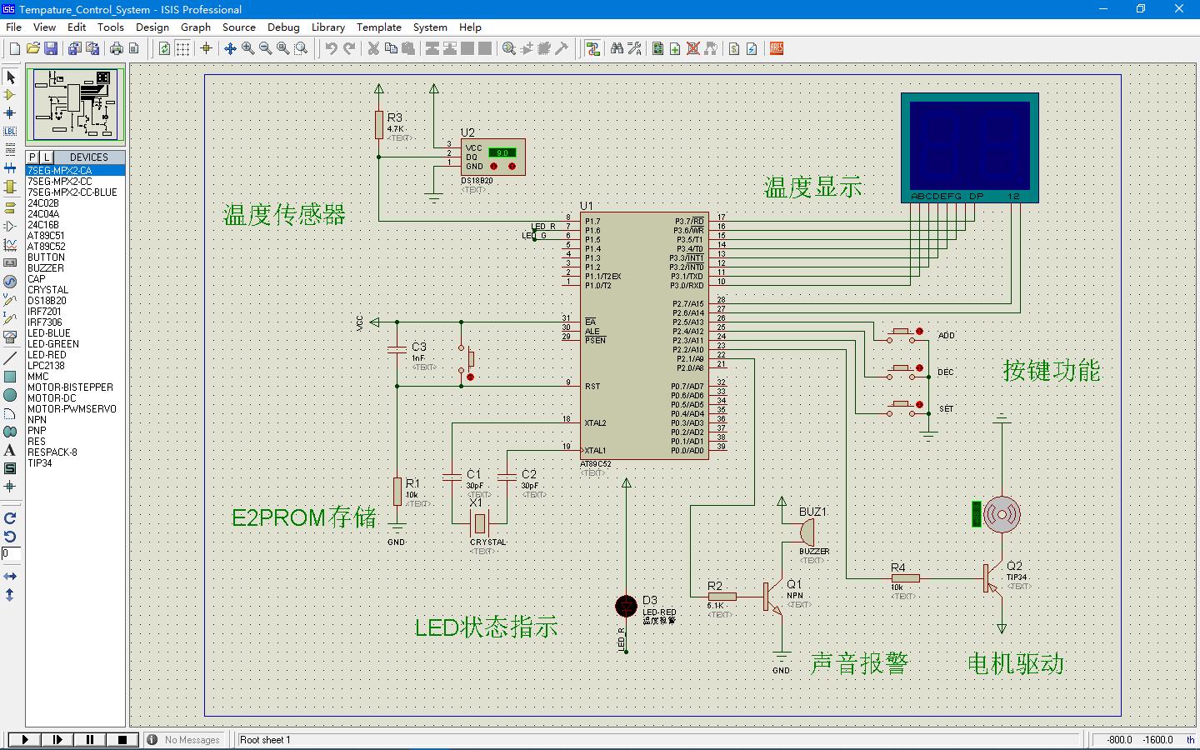Viewport: 1200px width, 750px height.
Task: Click the schematic overview thumbnail
Action: click(76, 104)
